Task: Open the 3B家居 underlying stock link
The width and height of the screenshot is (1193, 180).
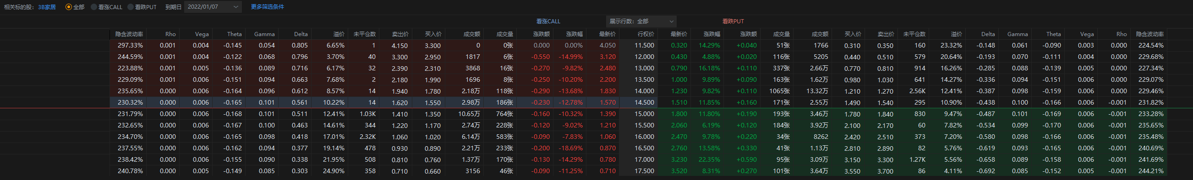Action: pos(47,7)
